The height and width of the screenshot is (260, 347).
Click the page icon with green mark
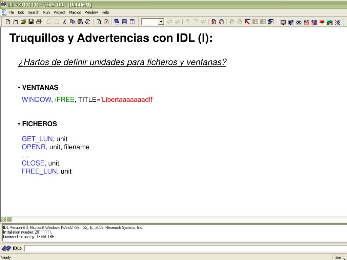coord(99,22)
